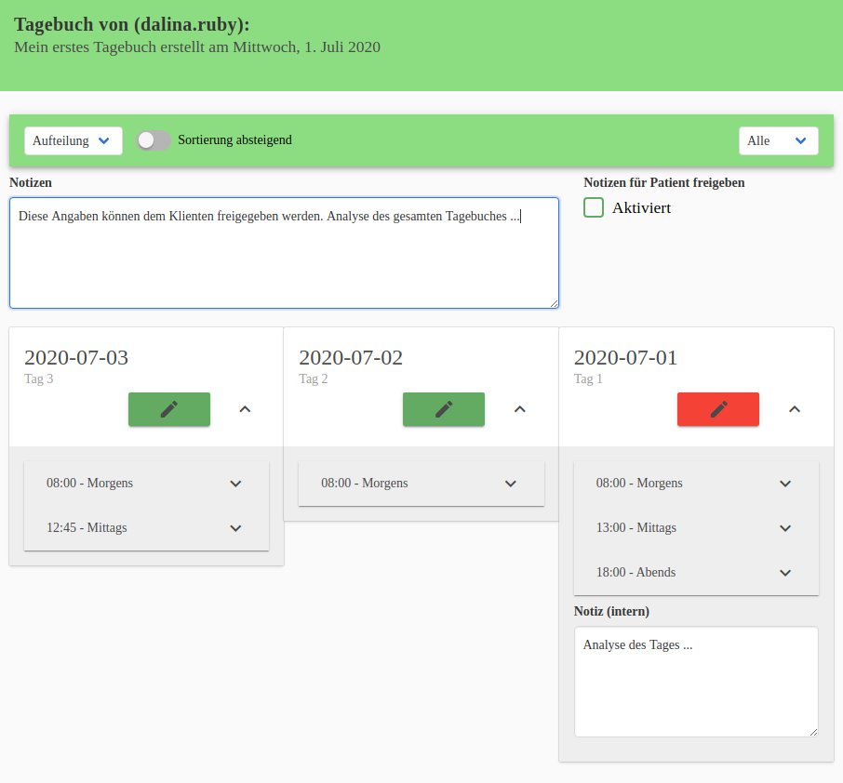The image size is (843, 783).
Task: Open the Aufteilung dropdown
Action: pos(73,140)
